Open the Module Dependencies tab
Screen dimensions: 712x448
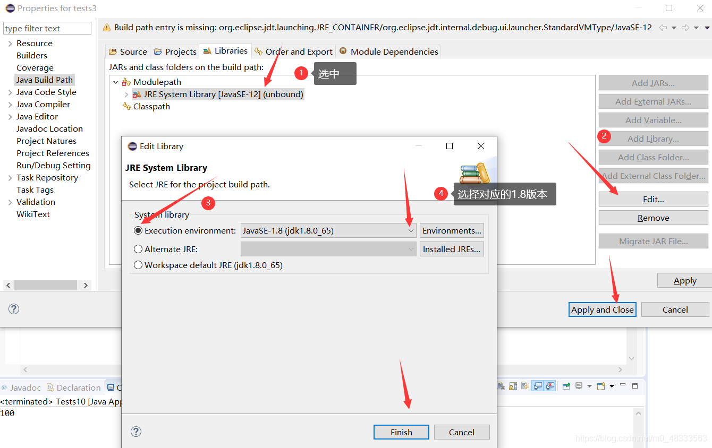click(x=388, y=51)
